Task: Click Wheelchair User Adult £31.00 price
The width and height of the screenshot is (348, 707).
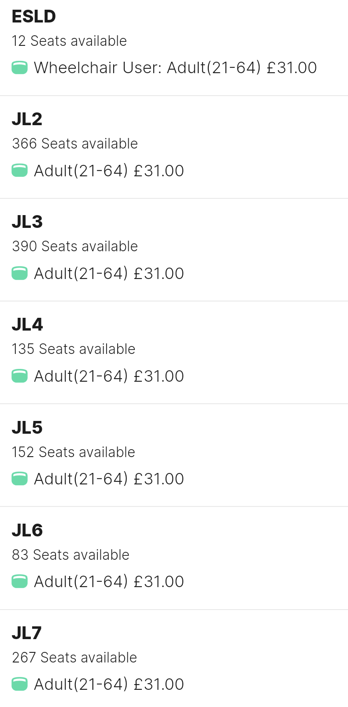Action: tap(175, 67)
